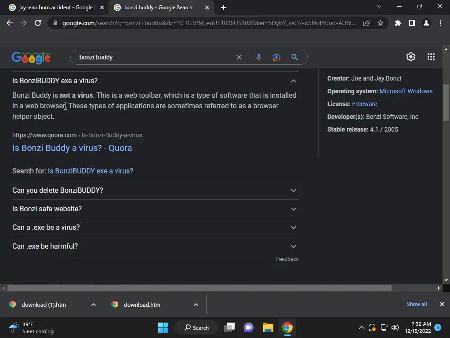Image resolution: width=450 pixels, height=338 pixels.
Task: Click the scroll down arrow
Action: click(446, 280)
